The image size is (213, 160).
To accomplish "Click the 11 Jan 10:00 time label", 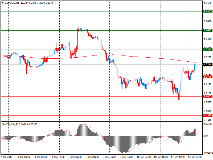I will [x=178, y=157].
